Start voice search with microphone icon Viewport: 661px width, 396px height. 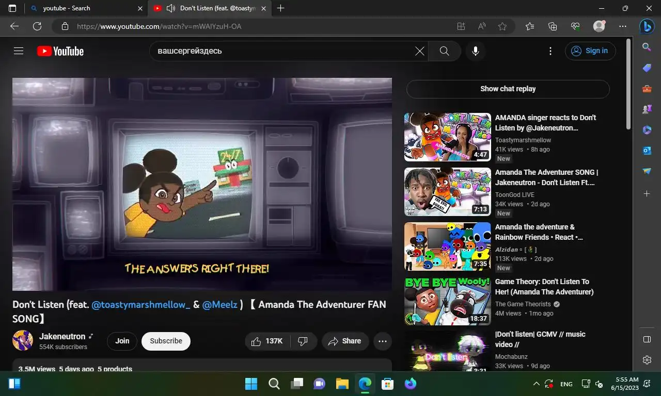tap(476, 51)
